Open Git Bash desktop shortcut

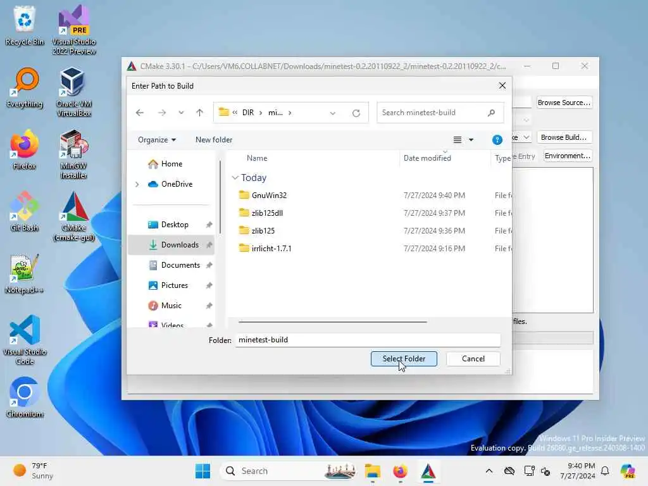click(25, 211)
